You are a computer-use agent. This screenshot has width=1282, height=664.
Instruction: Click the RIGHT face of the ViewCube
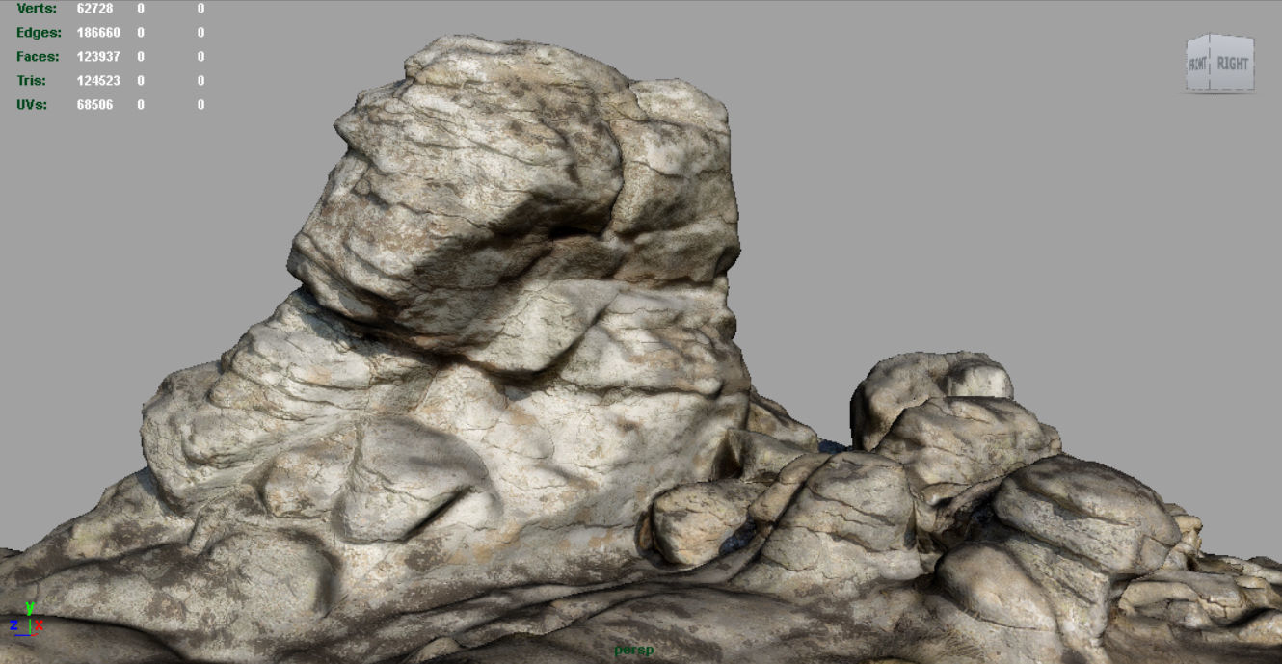[1232, 64]
